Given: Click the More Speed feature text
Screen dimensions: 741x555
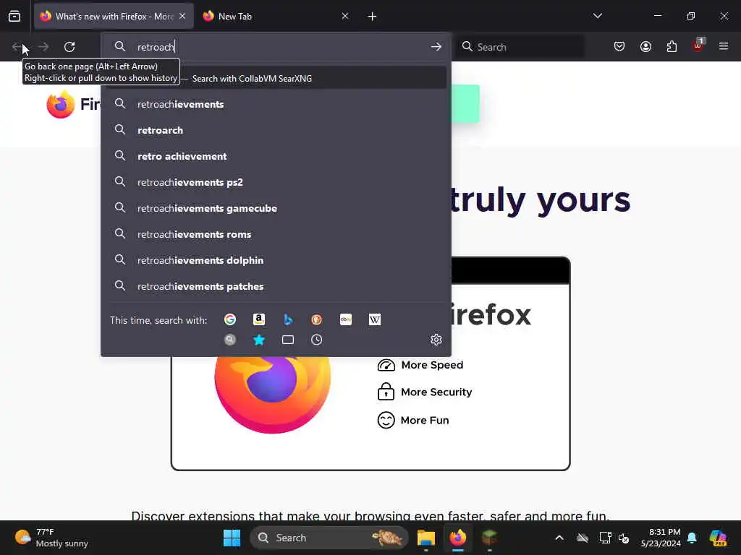Looking at the screenshot, I should click(432, 365).
